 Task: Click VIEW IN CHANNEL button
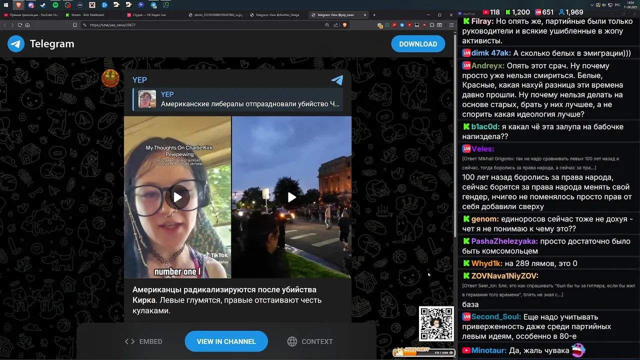click(226, 341)
